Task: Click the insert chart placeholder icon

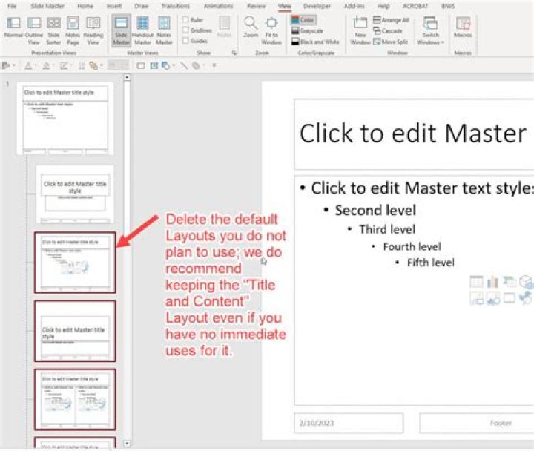Action: coord(492,282)
